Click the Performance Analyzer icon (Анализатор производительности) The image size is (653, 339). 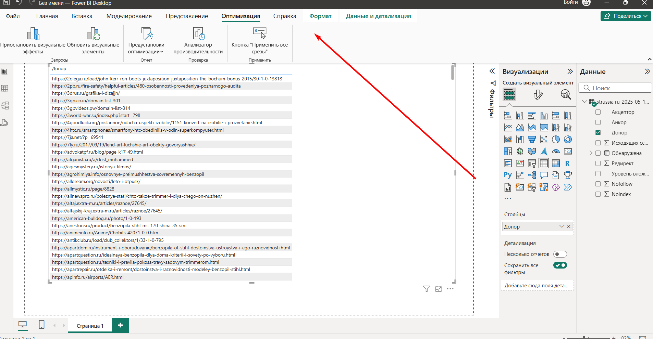(198, 34)
